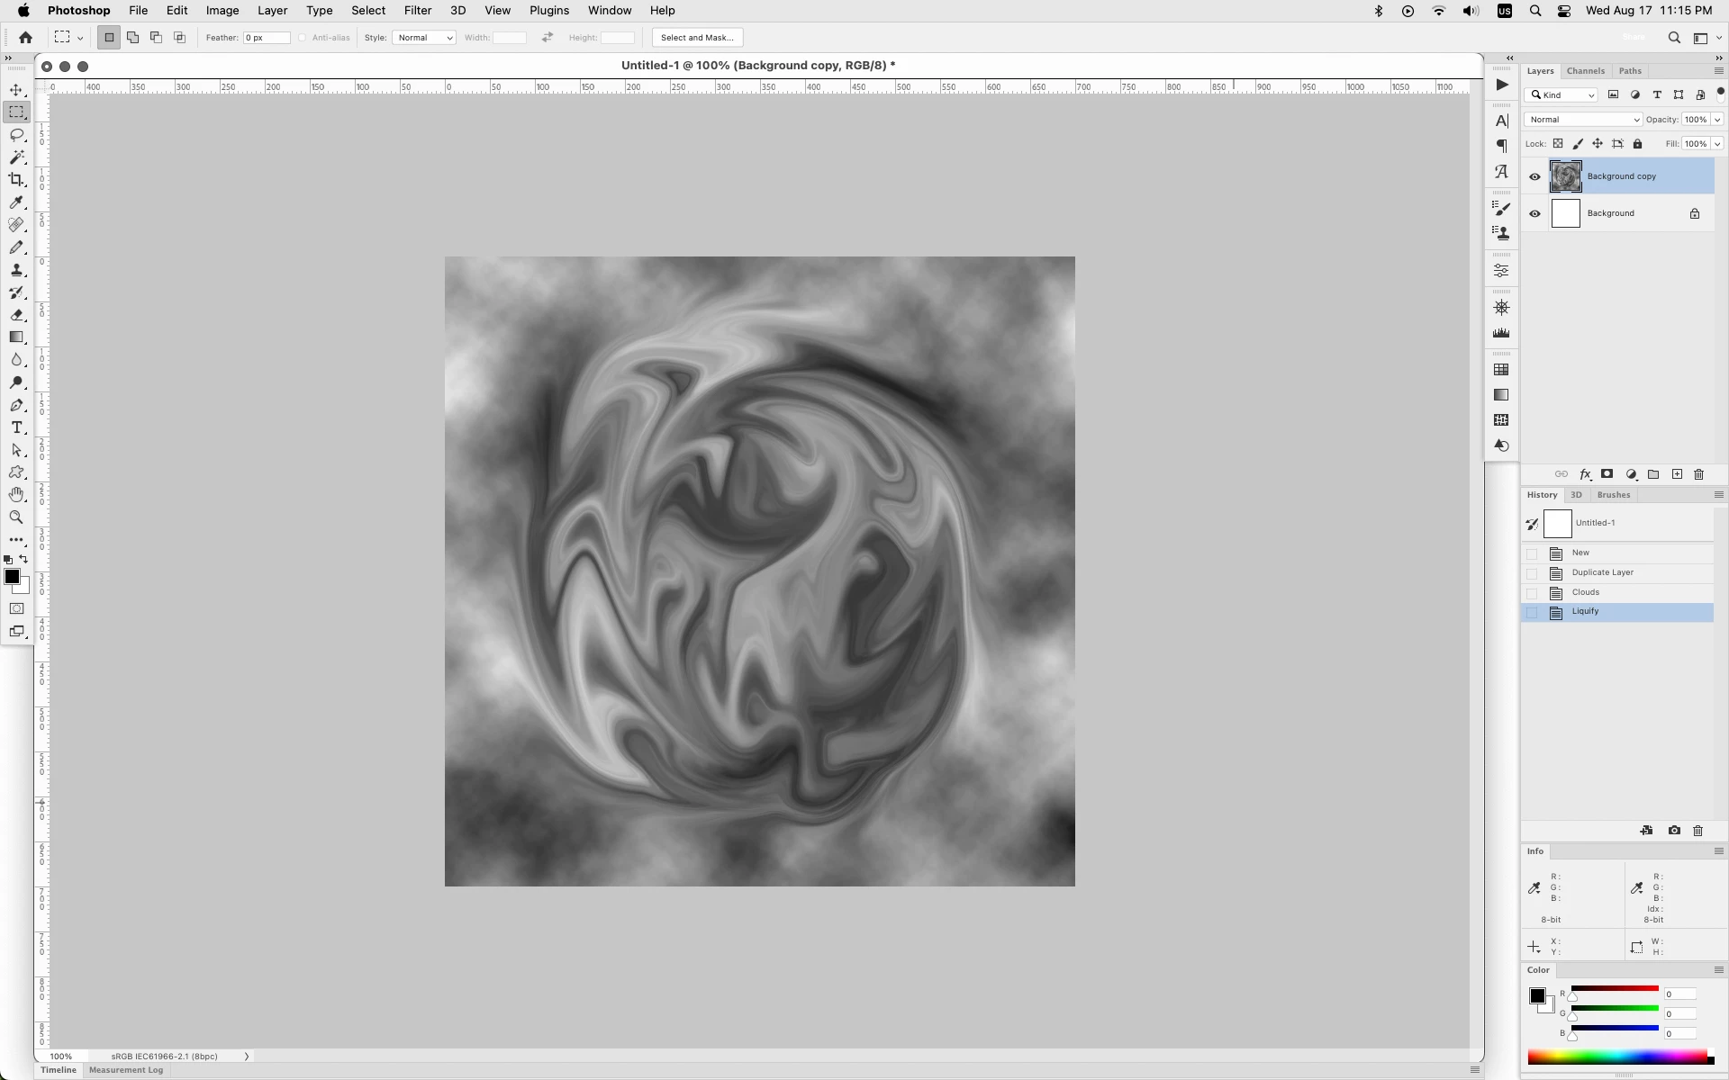Viewport: 1729px width, 1080px height.
Task: Select the Lasso tool
Action: 16,135
